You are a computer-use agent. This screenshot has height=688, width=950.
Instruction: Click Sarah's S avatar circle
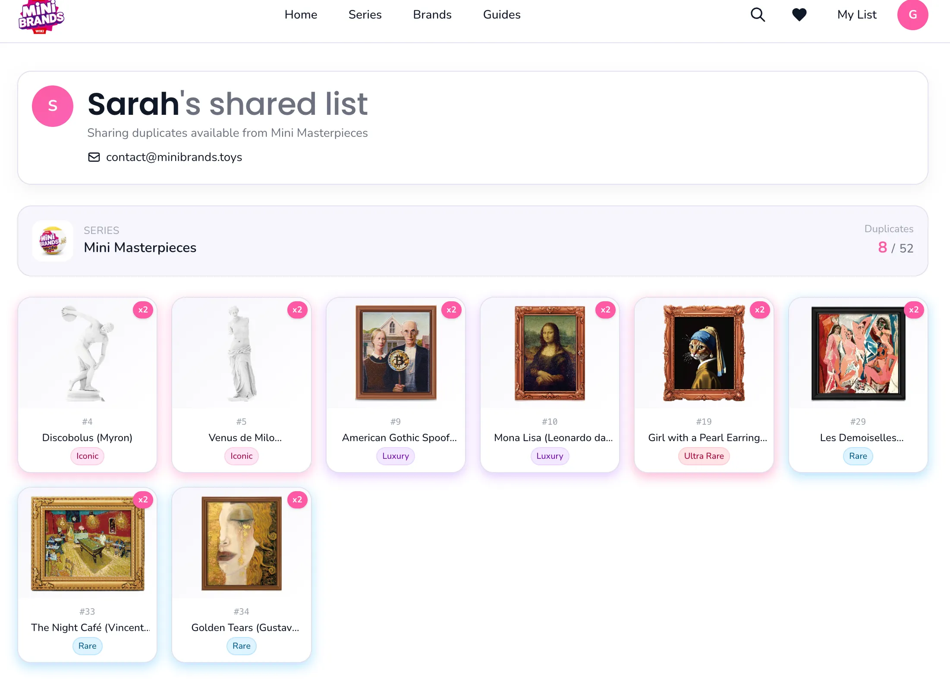53,106
